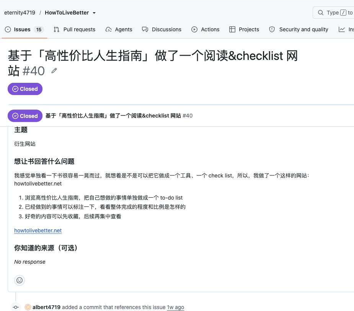The width and height of the screenshot is (354, 311).
Task: Click list item 2 about 已经做到的事情
Action: coord(105,207)
